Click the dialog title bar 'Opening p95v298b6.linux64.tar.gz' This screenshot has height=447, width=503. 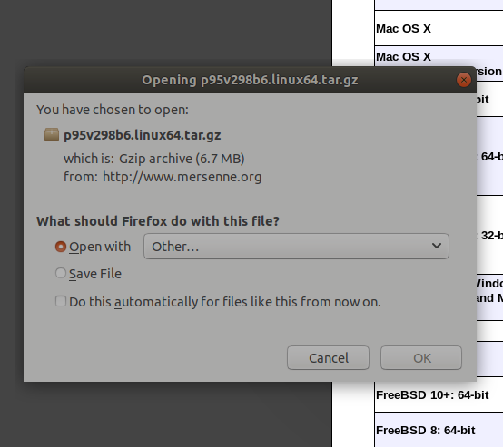[x=250, y=80]
